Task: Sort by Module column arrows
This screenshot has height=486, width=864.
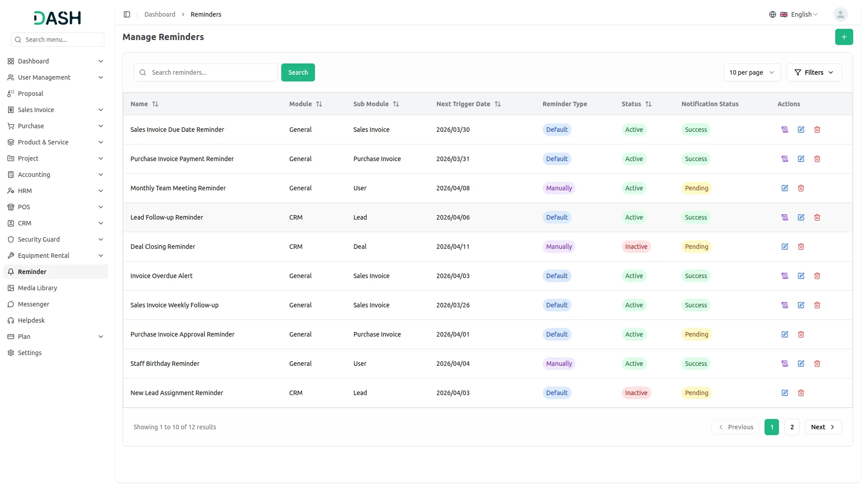Action: click(319, 104)
